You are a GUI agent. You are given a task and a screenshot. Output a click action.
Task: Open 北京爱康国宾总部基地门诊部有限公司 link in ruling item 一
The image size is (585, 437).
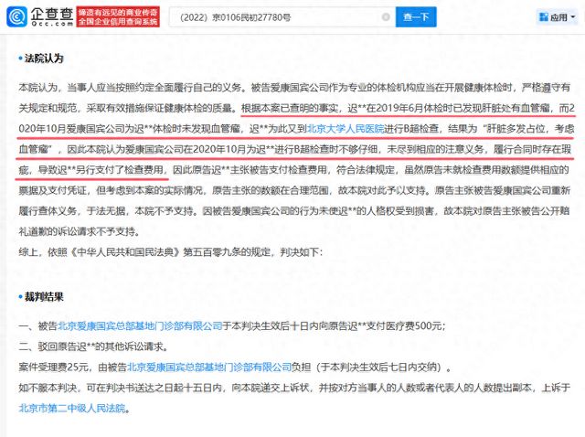(x=140, y=326)
